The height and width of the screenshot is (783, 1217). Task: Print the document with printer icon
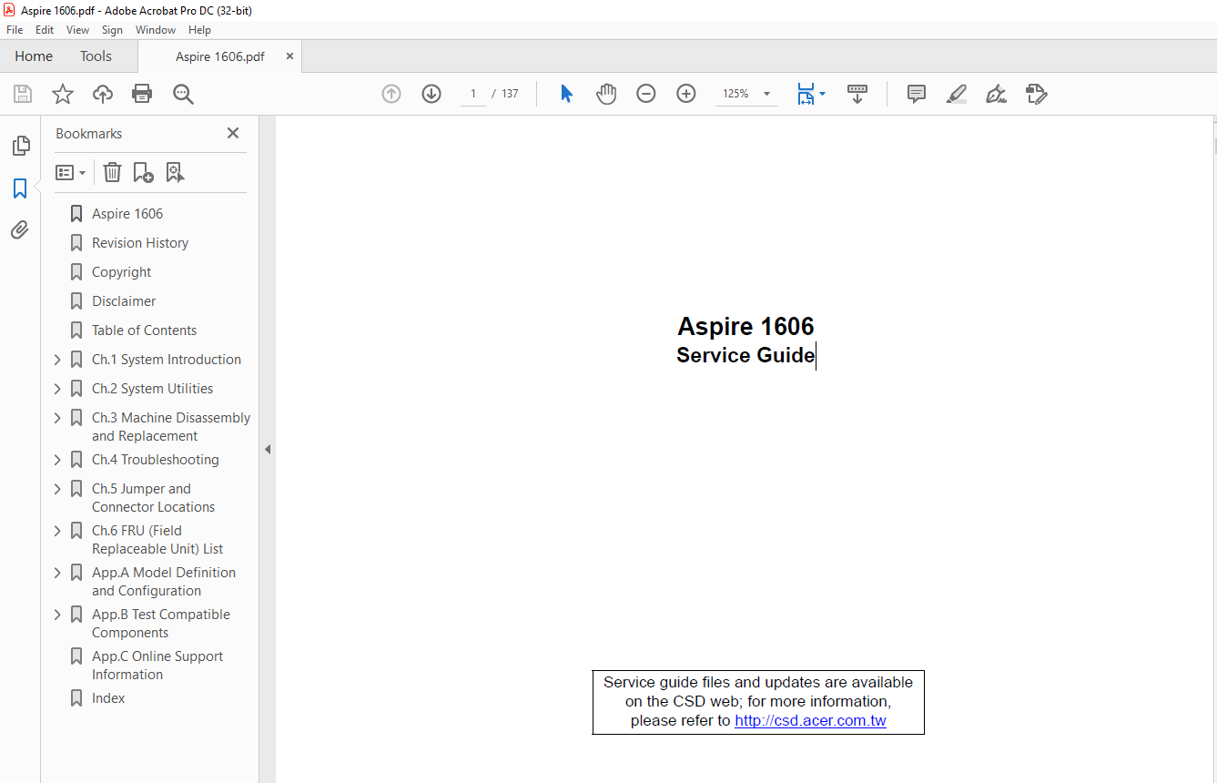coord(142,94)
